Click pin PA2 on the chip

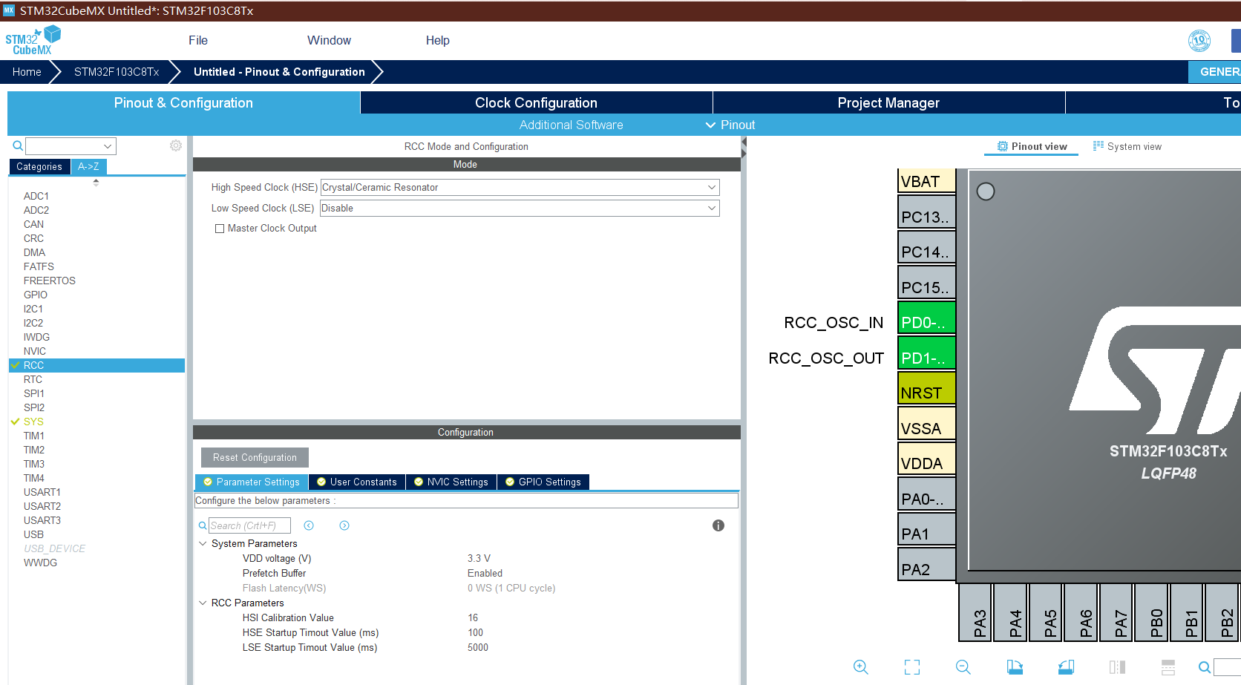click(926, 565)
